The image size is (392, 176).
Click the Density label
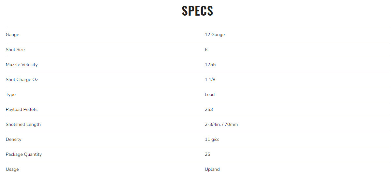tap(13, 140)
